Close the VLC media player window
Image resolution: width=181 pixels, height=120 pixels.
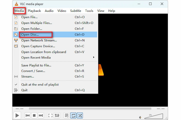162,4
